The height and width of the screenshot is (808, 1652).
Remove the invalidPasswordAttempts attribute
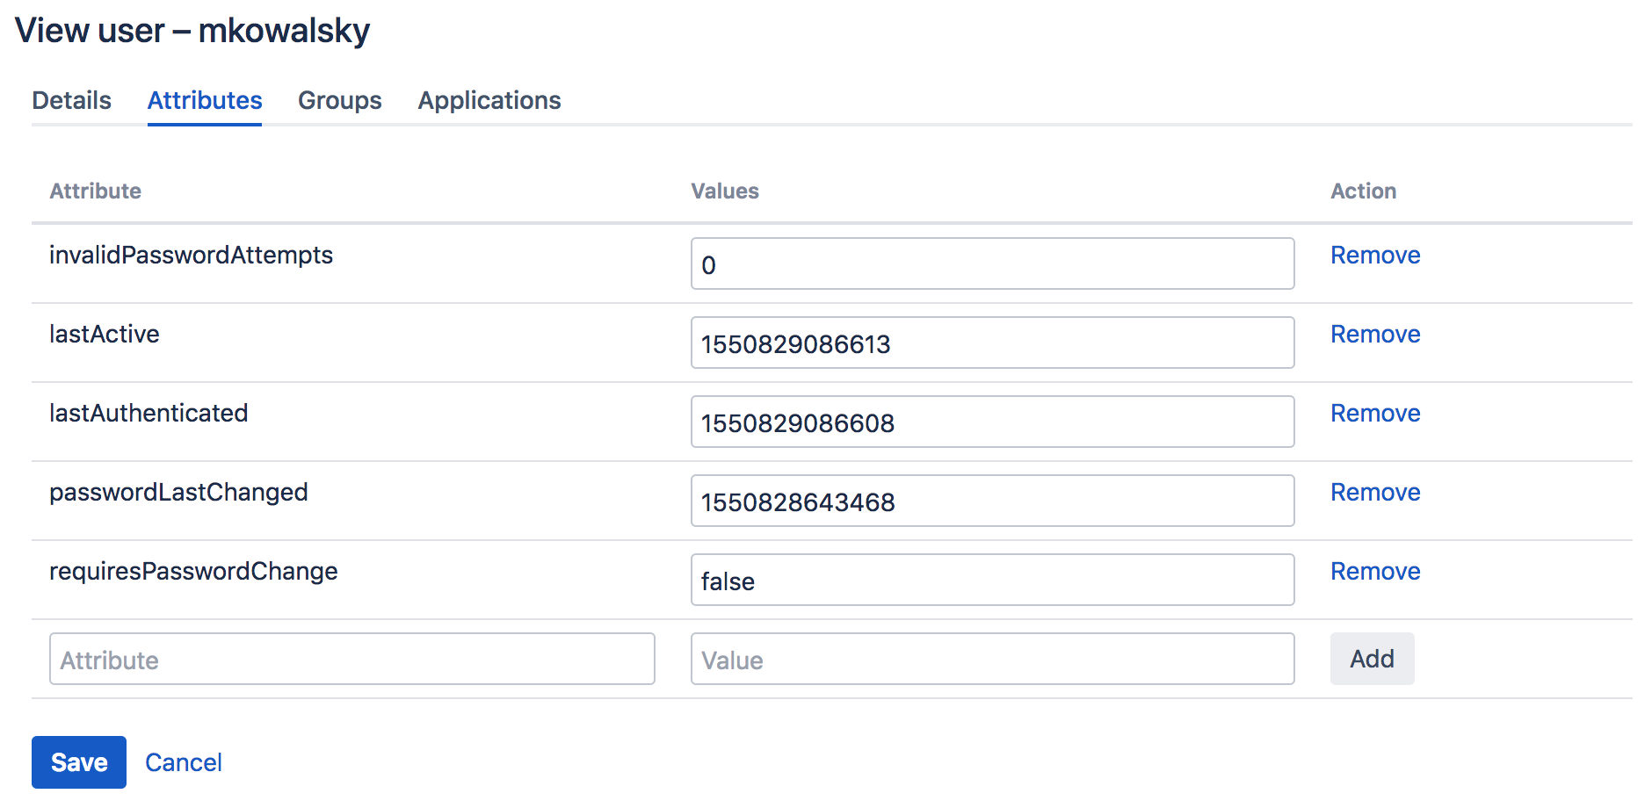[x=1374, y=256]
